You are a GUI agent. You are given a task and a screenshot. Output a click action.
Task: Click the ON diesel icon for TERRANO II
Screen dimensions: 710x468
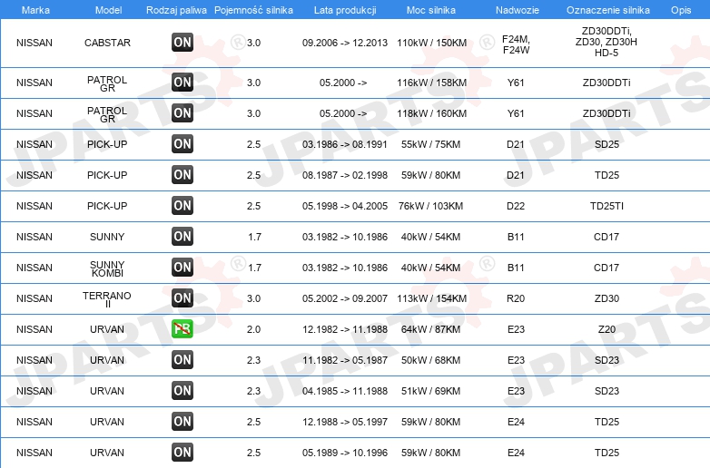(x=182, y=298)
